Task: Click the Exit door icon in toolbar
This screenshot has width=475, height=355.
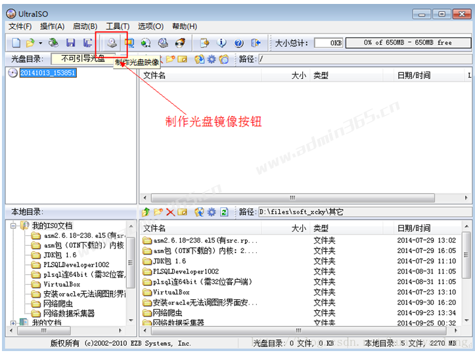Action: tap(256, 43)
